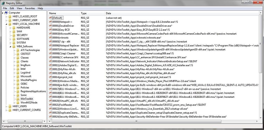Select the RegisteredApplications key

point(33,91)
